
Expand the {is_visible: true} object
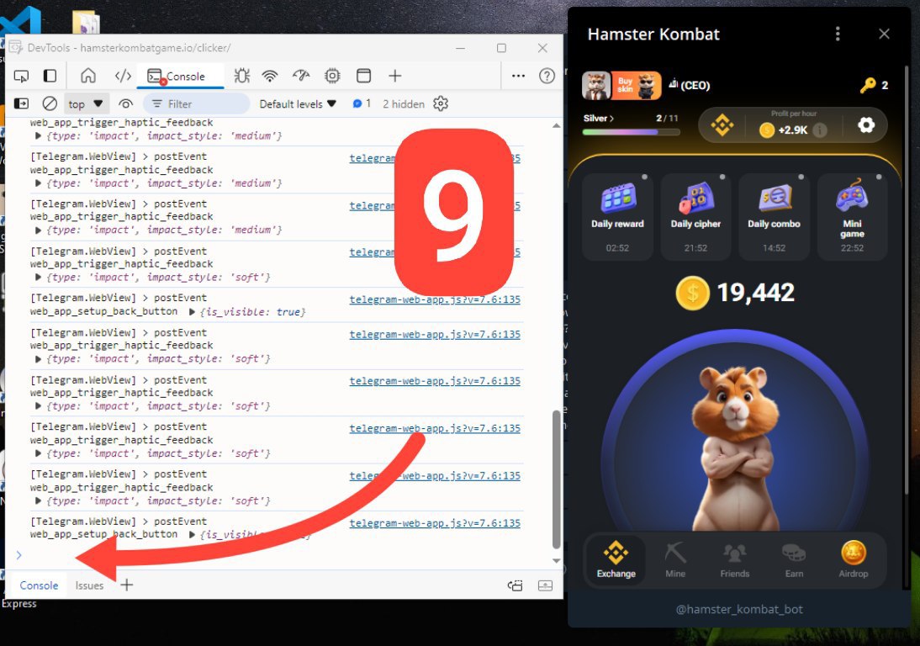(192, 312)
